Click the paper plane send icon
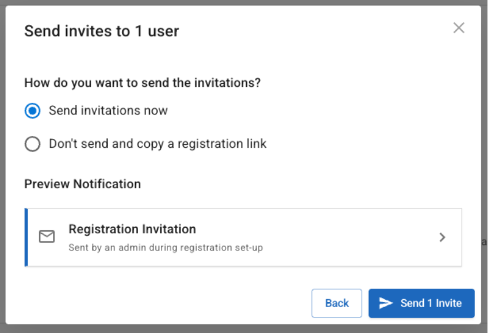Viewport: 488px width, 333px height. click(x=386, y=303)
